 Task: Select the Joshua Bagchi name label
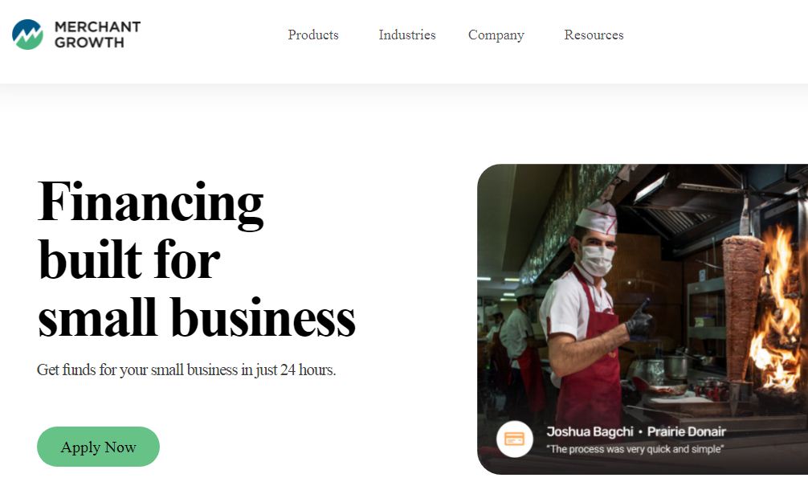tap(590, 431)
